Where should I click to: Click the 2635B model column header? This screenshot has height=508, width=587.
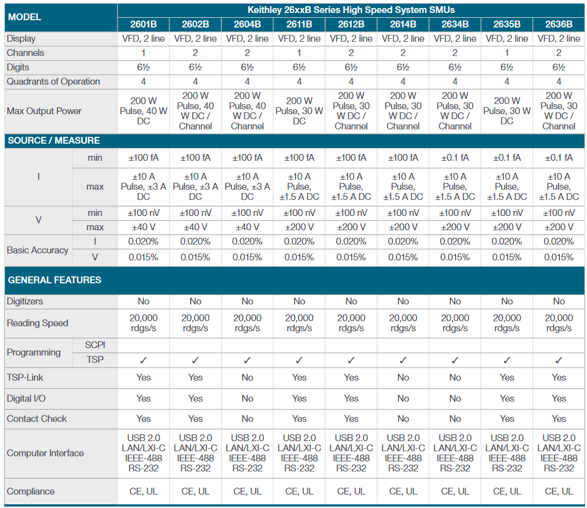pos(507,25)
